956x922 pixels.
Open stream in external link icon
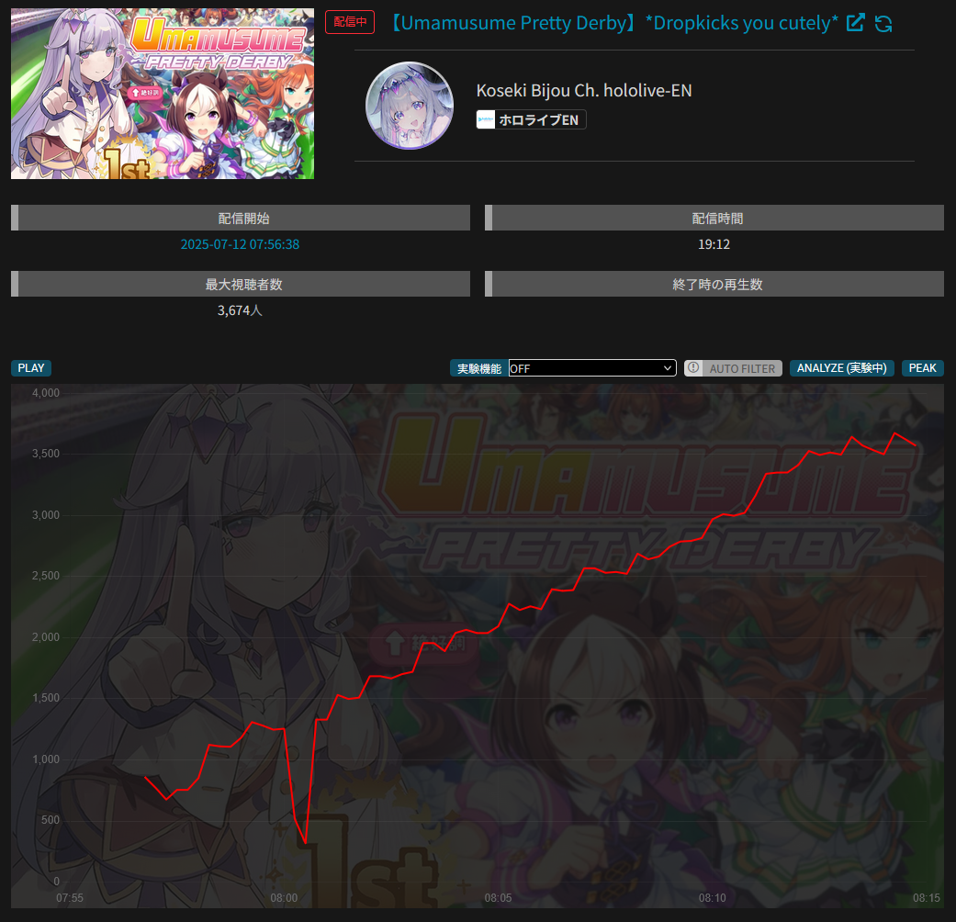855,23
